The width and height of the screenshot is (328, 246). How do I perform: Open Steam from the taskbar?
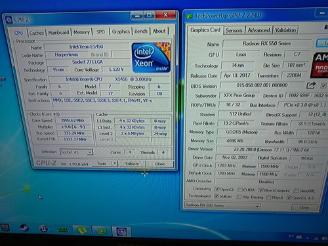(24, 228)
